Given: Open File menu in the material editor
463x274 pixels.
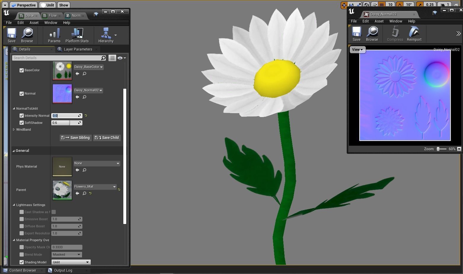Looking at the screenshot, I should coord(9,23).
